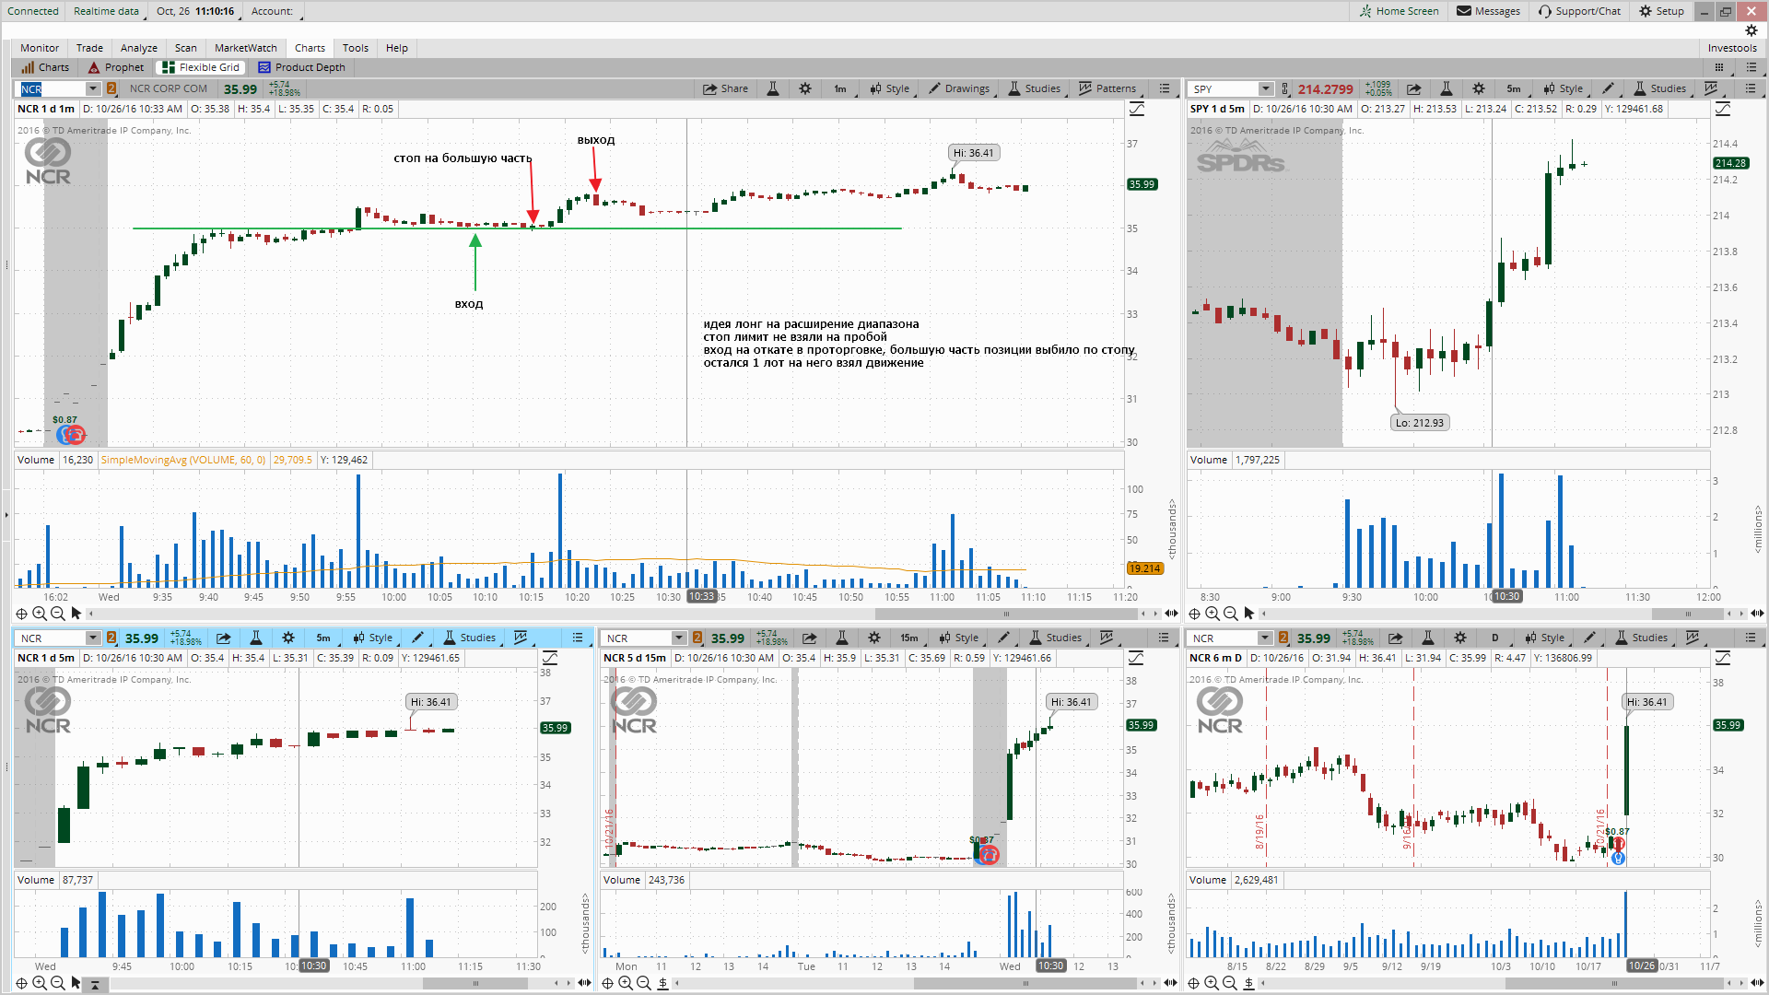Open the Monitor tab
Screen dimensions: 1769x995
[40, 48]
